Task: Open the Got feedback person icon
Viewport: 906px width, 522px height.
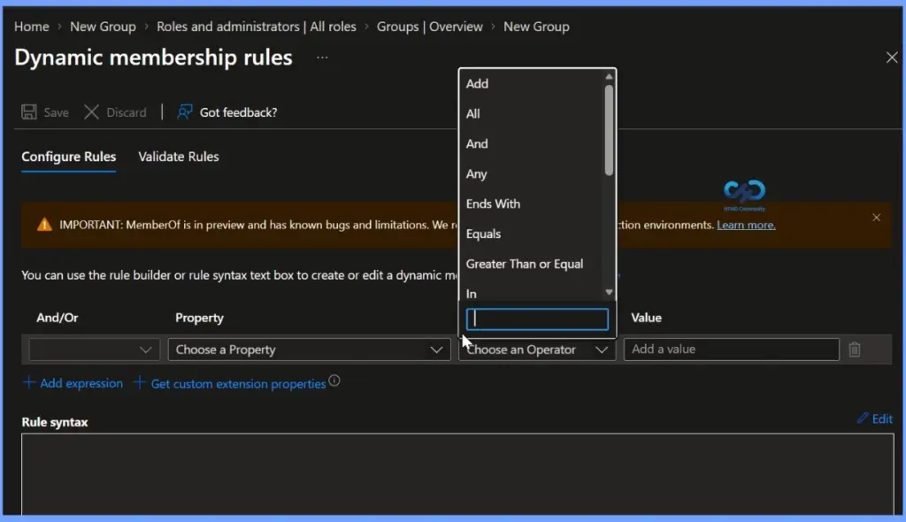Action: pyautogui.click(x=185, y=112)
